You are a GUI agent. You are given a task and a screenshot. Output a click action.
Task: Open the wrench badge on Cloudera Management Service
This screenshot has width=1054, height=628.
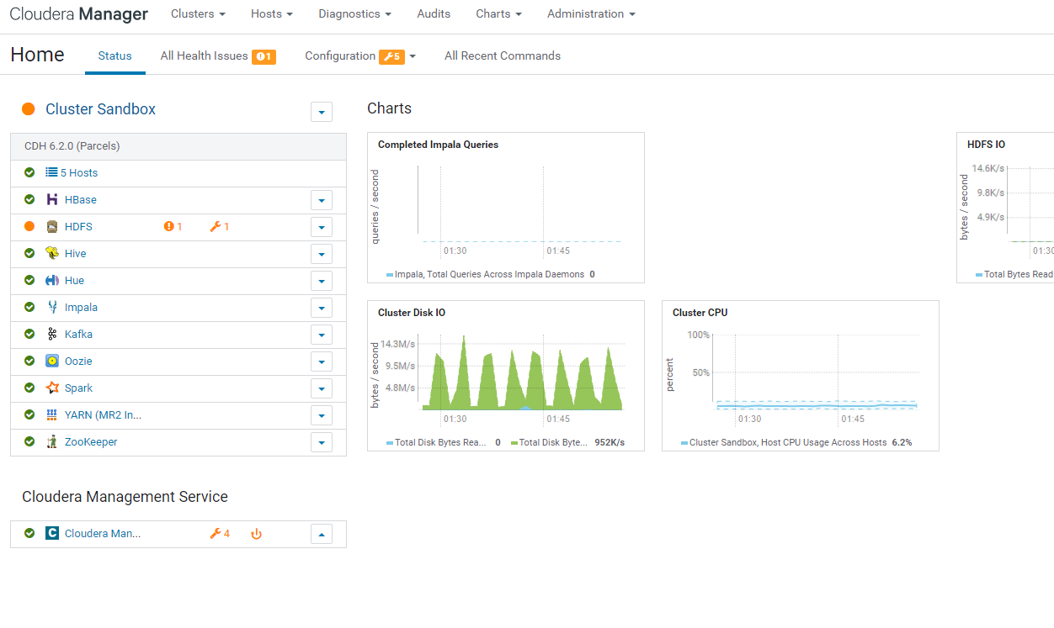[218, 533]
